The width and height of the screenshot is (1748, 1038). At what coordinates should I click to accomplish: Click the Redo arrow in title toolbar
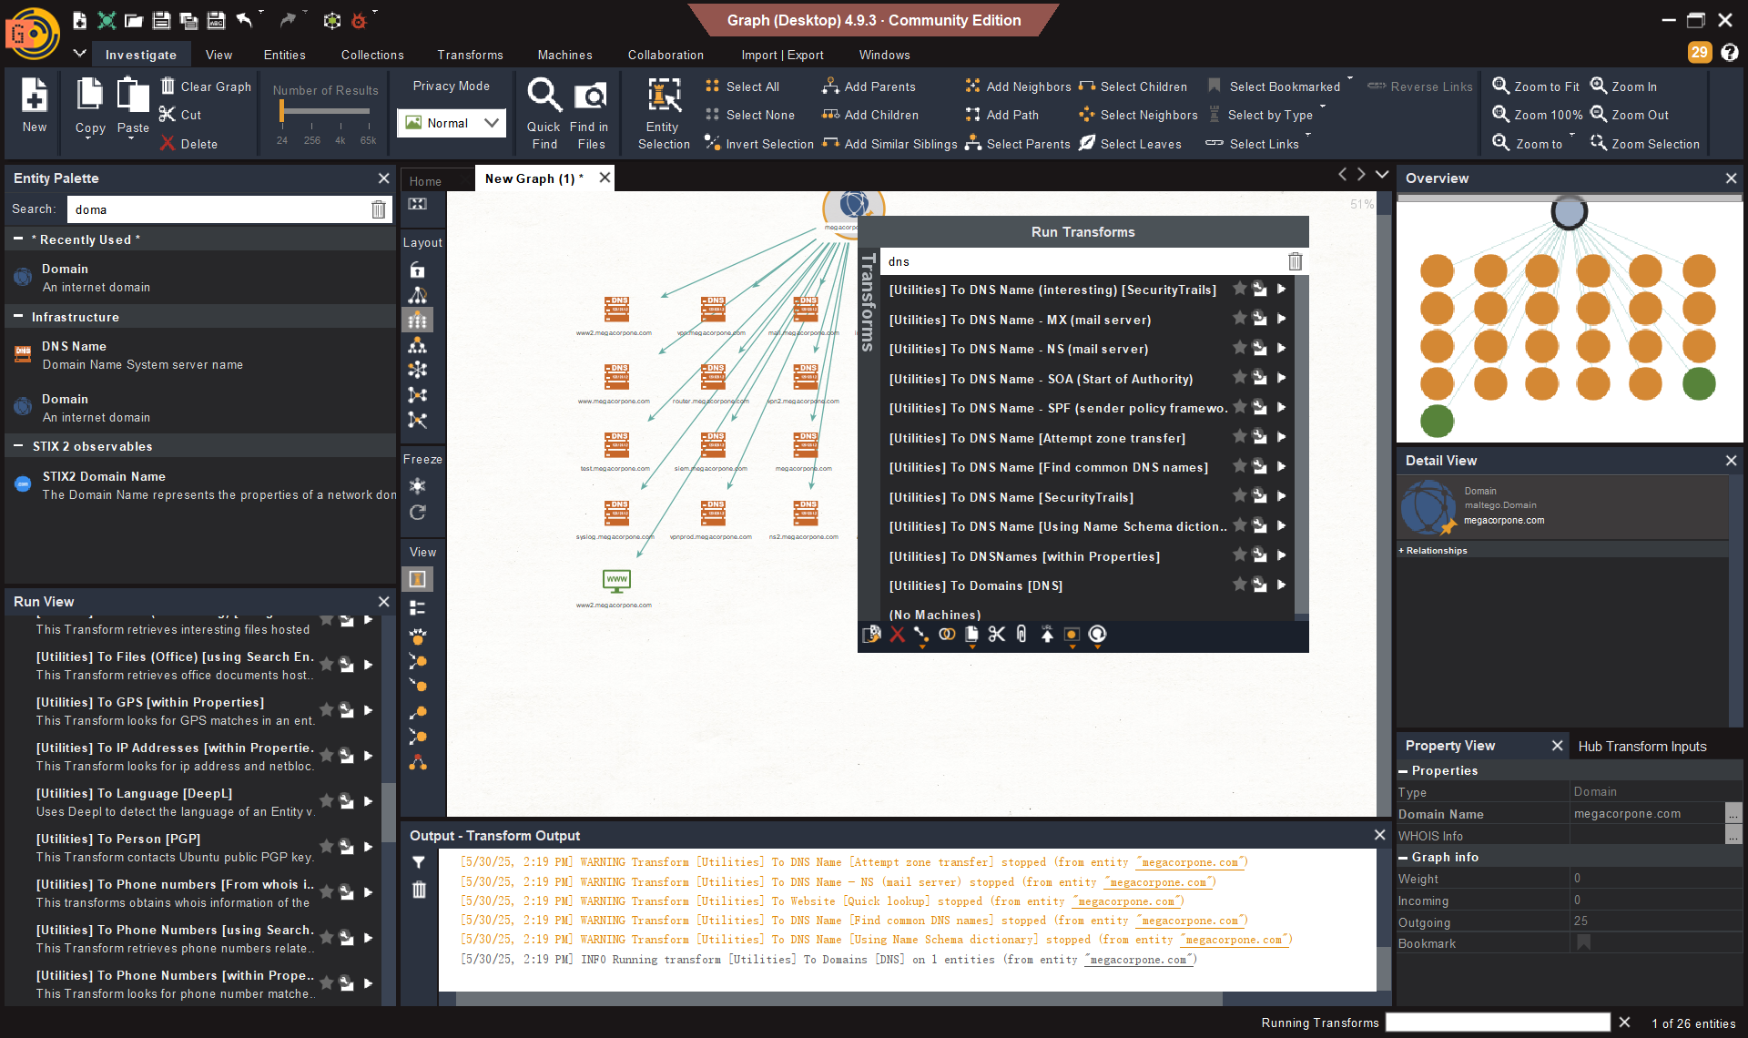click(288, 20)
